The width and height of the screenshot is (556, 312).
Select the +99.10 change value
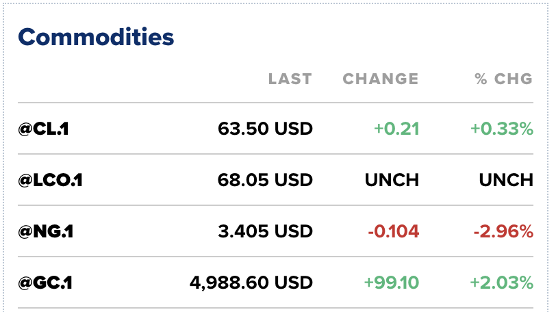point(392,282)
